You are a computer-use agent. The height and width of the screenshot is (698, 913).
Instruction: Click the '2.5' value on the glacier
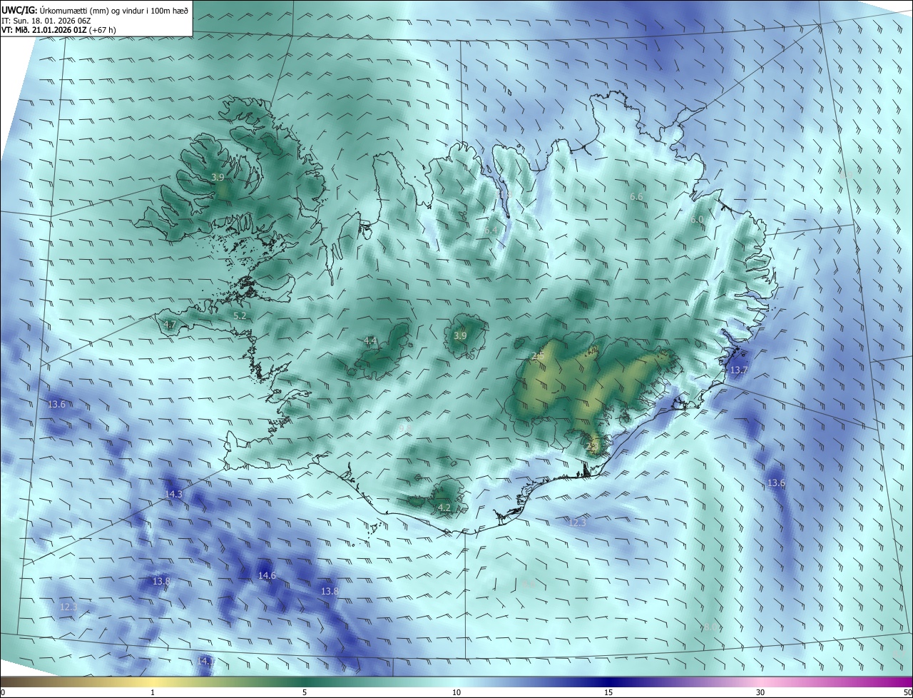point(538,356)
